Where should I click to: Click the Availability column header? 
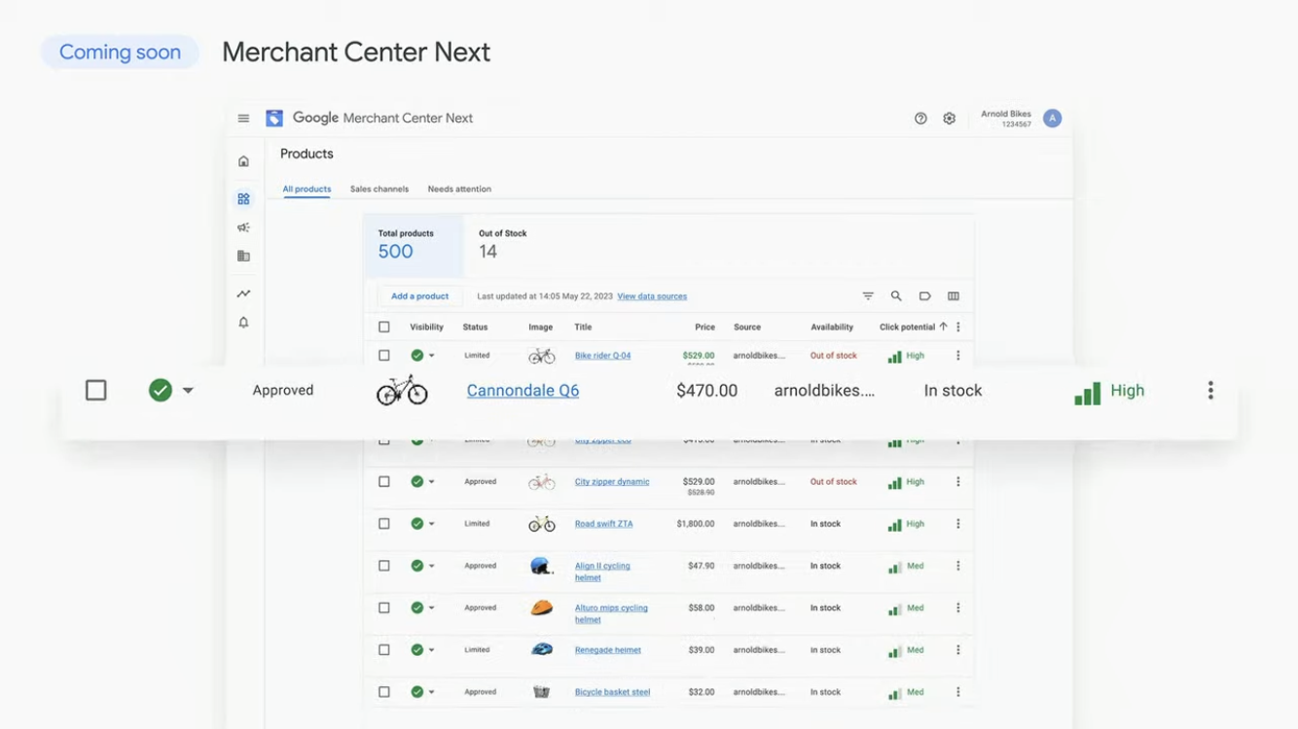tap(832, 328)
